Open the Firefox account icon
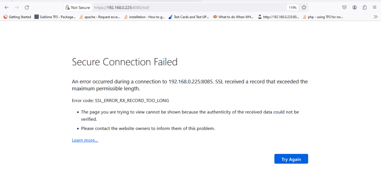The image size is (381, 179). (354, 8)
